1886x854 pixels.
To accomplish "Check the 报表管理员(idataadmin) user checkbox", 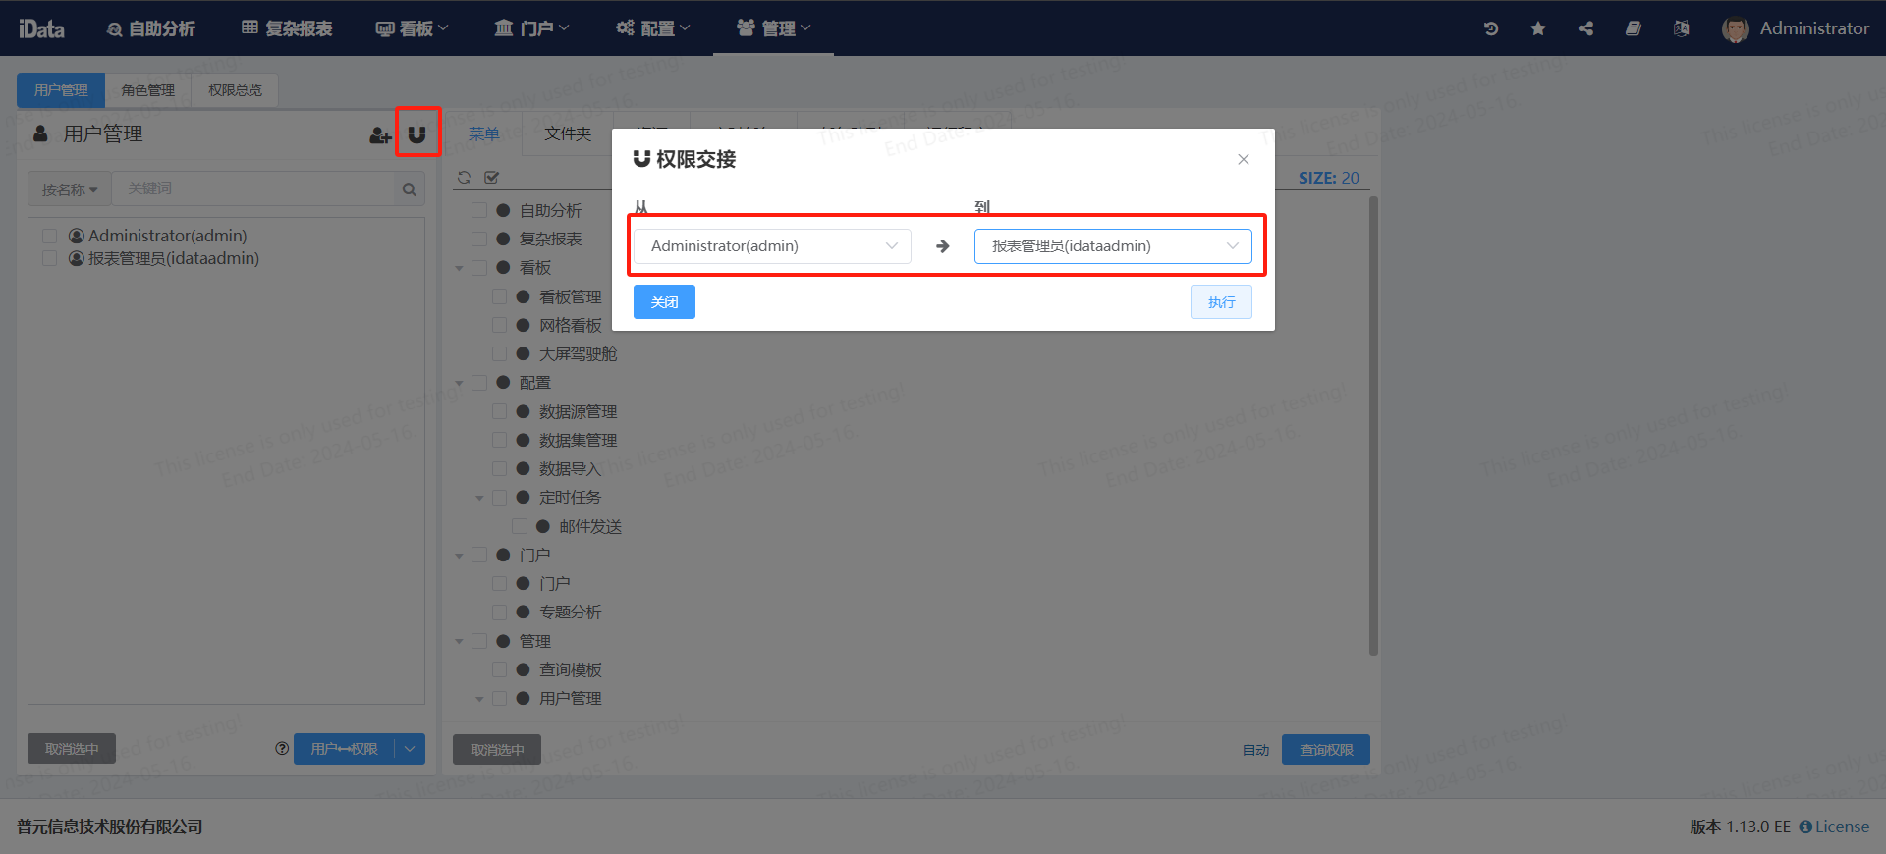I will click(x=49, y=259).
